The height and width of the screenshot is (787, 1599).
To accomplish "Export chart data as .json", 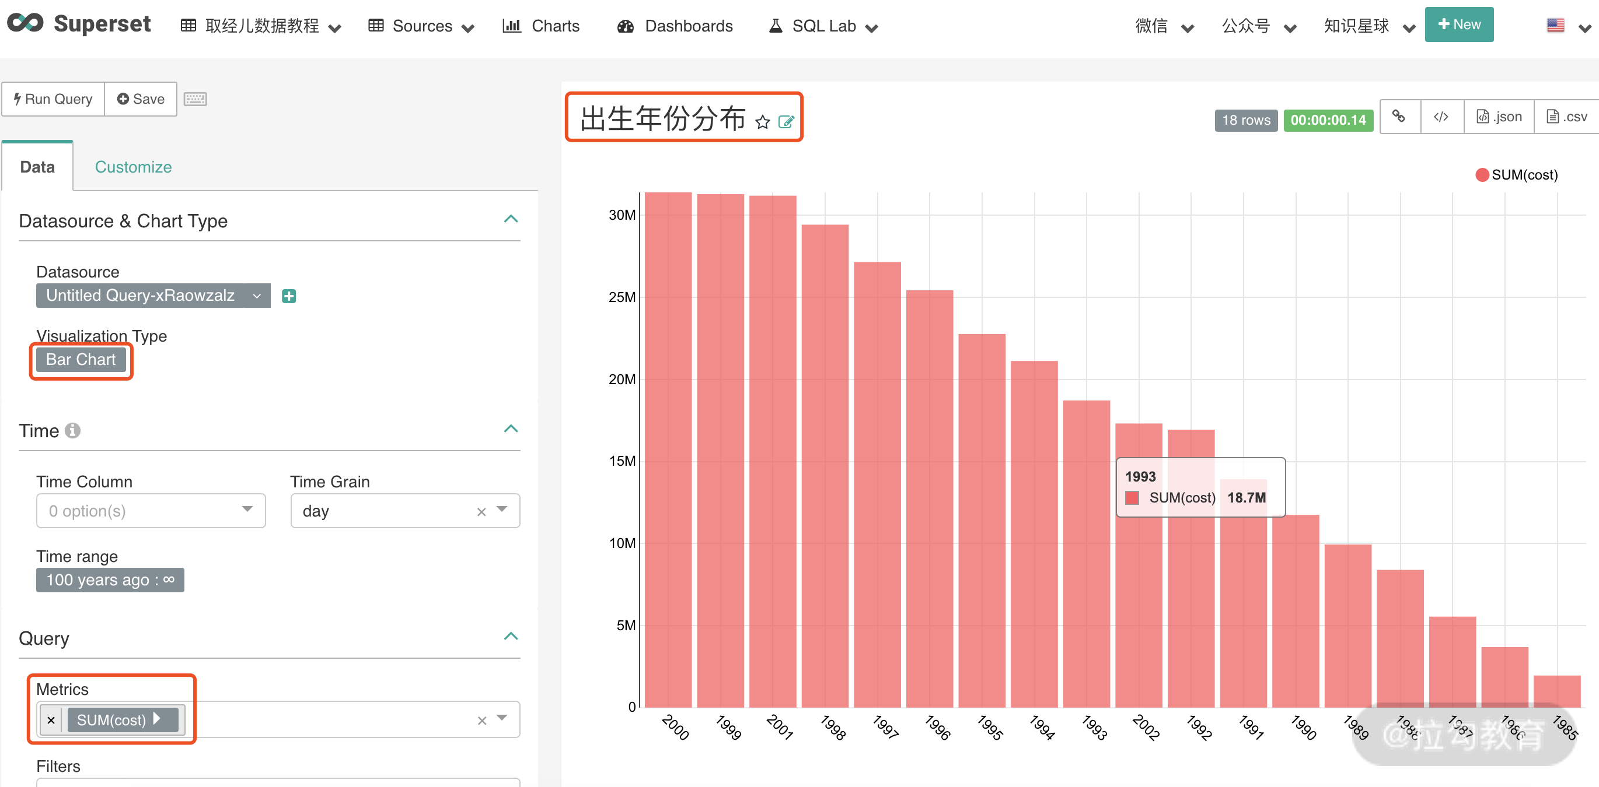I will 1499,116.
